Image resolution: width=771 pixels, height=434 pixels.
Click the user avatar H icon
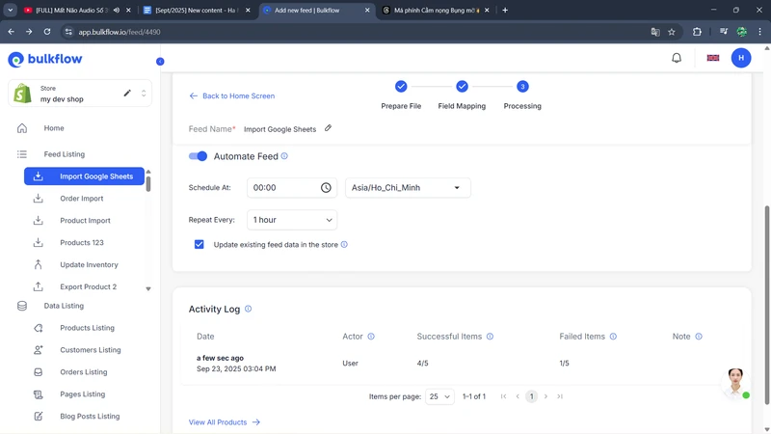tap(741, 58)
